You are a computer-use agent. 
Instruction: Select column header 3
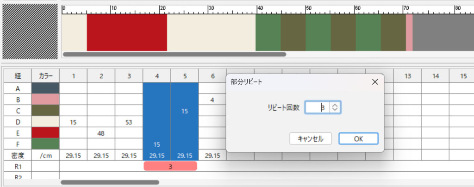coord(129,76)
